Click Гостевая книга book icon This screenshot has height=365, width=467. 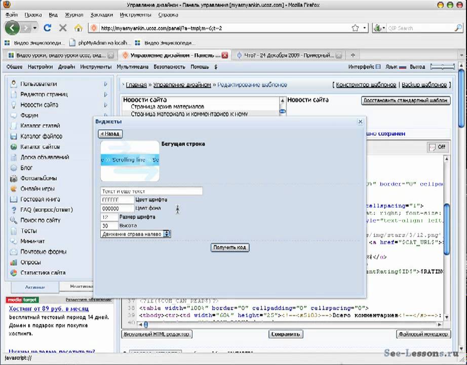click(13, 199)
